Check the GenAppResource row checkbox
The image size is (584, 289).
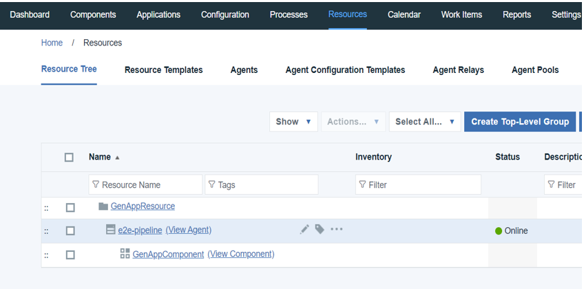tap(70, 207)
